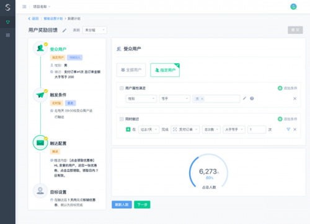Choose the 指定用户 option card
The width and height of the screenshot is (310, 224).
tap(165, 70)
